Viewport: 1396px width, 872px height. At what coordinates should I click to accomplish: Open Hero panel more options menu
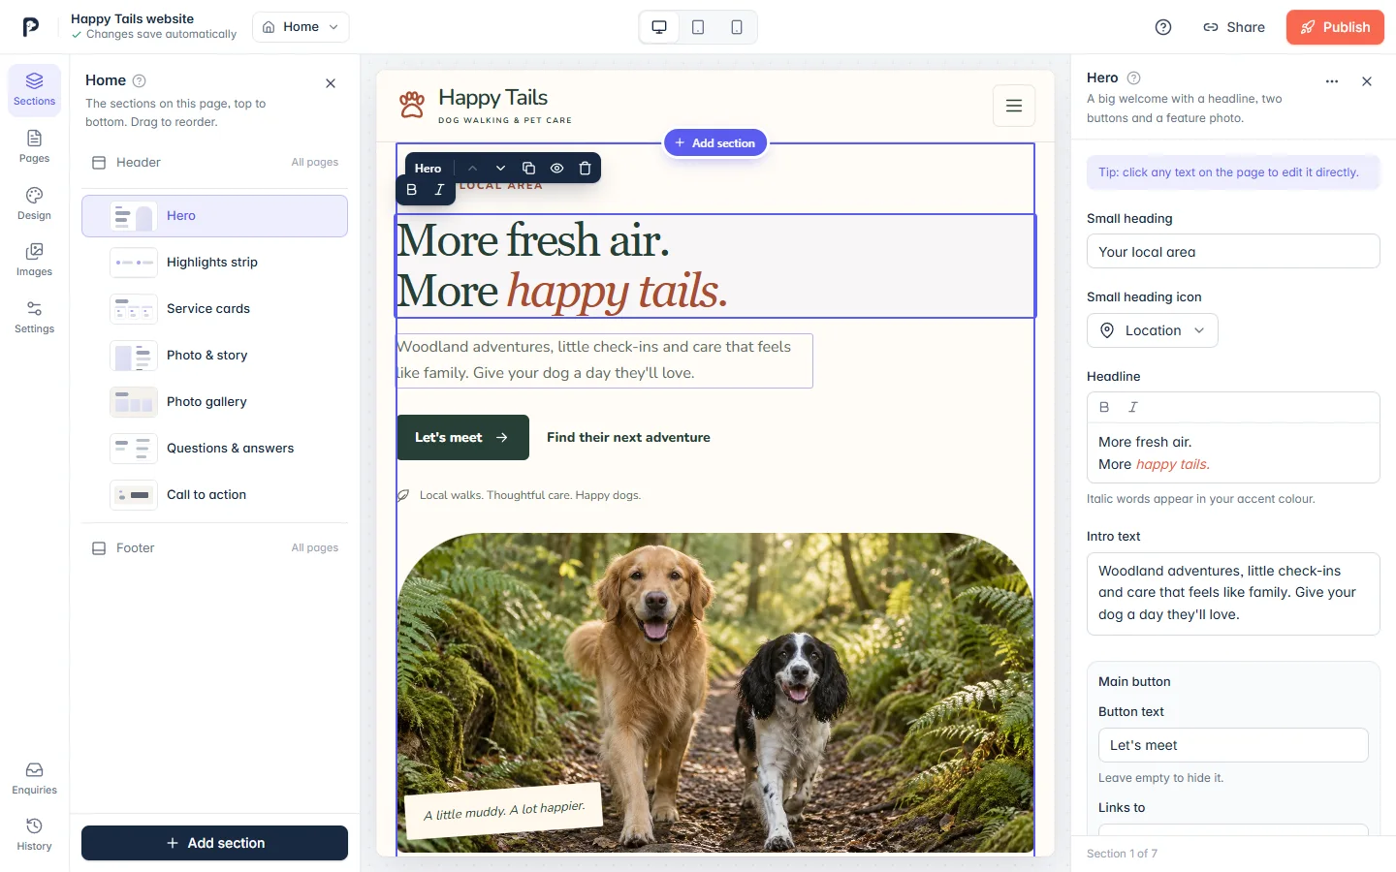coord(1332,81)
